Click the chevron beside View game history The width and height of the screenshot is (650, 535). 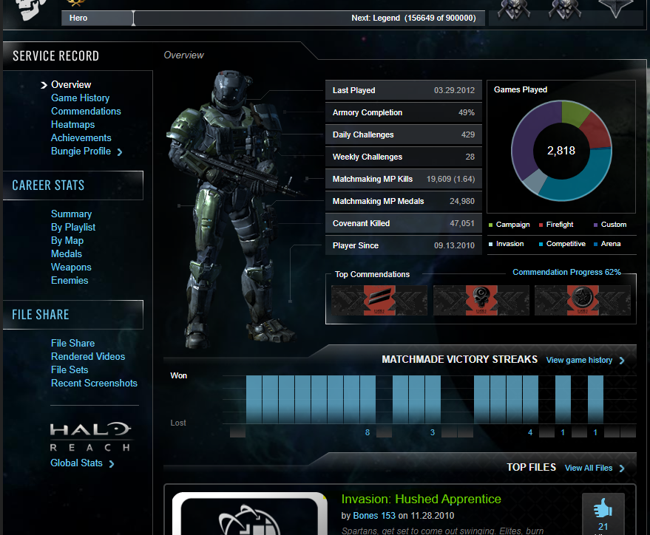[622, 361]
